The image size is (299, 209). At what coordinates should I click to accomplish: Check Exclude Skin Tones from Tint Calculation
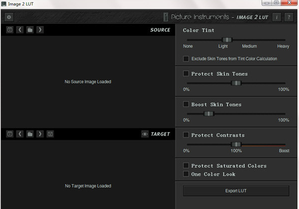186,59
